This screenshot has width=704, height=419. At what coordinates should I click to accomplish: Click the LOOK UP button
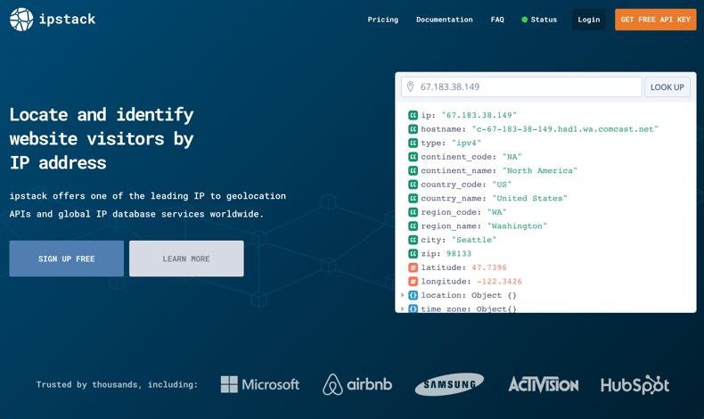click(x=667, y=87)
